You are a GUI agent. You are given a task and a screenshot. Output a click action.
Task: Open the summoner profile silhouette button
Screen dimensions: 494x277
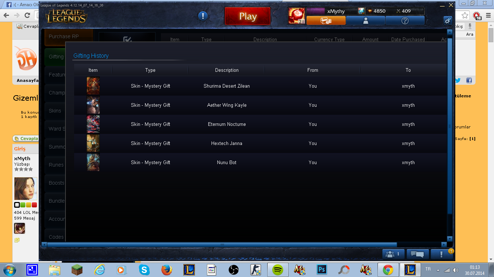point(366,21)
